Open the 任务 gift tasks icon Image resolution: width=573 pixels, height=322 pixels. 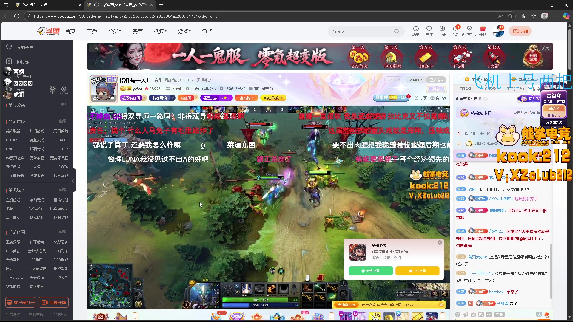tap(483, 31)
